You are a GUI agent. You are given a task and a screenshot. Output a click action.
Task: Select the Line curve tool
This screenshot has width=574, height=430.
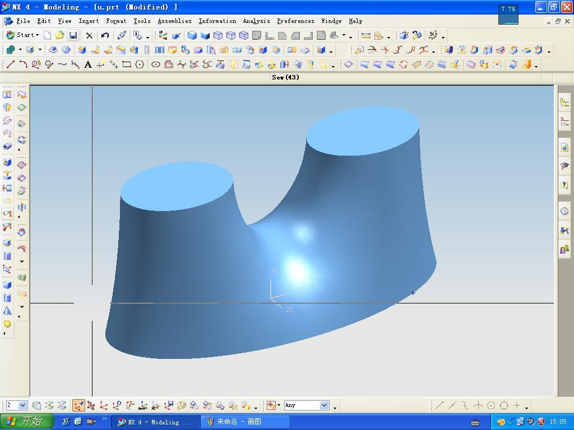click(10, 65)
